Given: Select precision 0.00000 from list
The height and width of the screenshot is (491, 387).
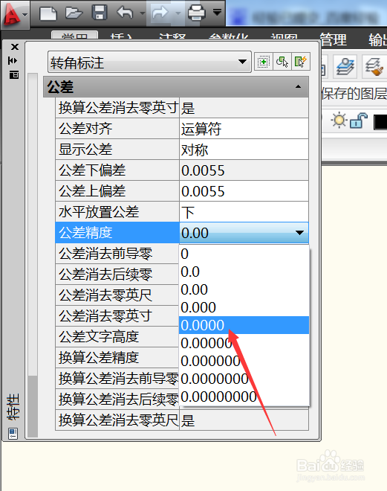Looking at the screenshot, I should click(244, 343).
